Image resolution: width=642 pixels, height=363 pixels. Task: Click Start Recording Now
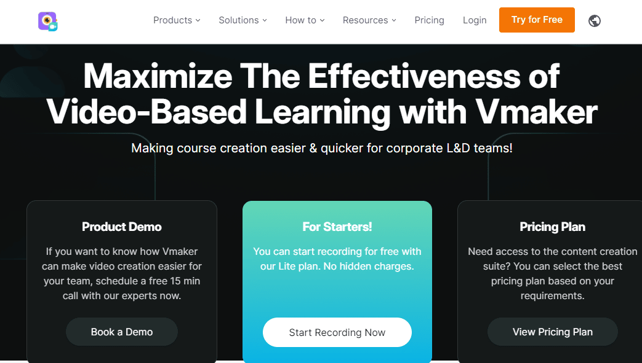point(337,332)
